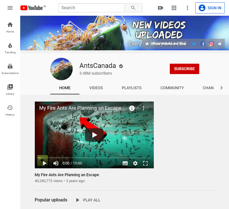Show video info card icon
Viewport: 229px width, 209px height.
(x=132, y=108)
